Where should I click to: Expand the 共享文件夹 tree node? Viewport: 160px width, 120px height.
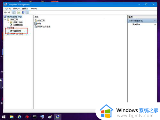coord(8,22)
